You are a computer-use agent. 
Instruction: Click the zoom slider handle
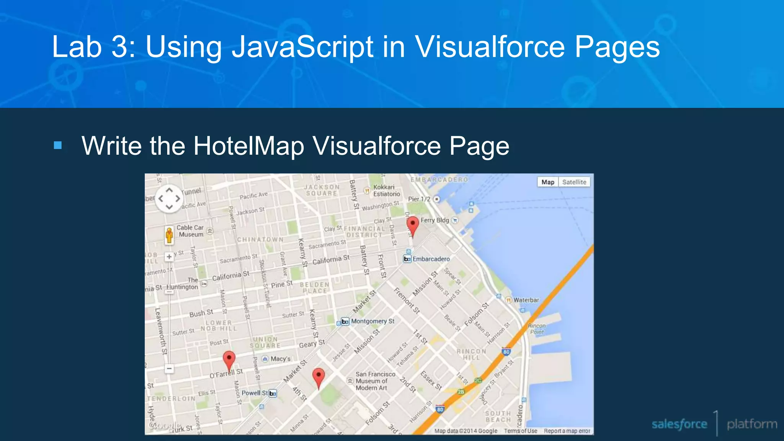[169, 292]
